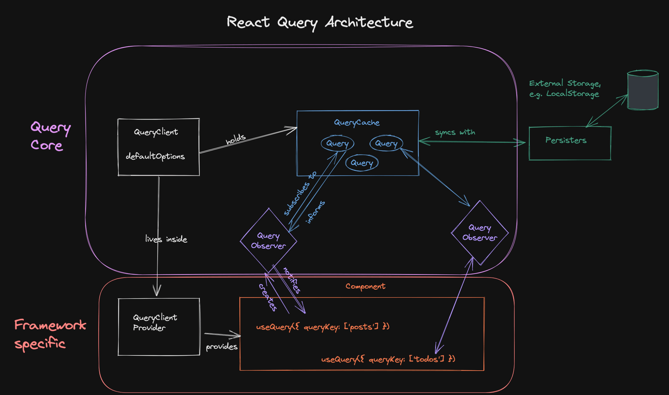The image size is (669, 395).
Task: Select the top-left Query ellipse in QueryCache
Action: (x=337, y=143)
